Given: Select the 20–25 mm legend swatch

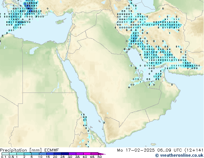Looking at the screenshot, I should (x=58, y=154).
